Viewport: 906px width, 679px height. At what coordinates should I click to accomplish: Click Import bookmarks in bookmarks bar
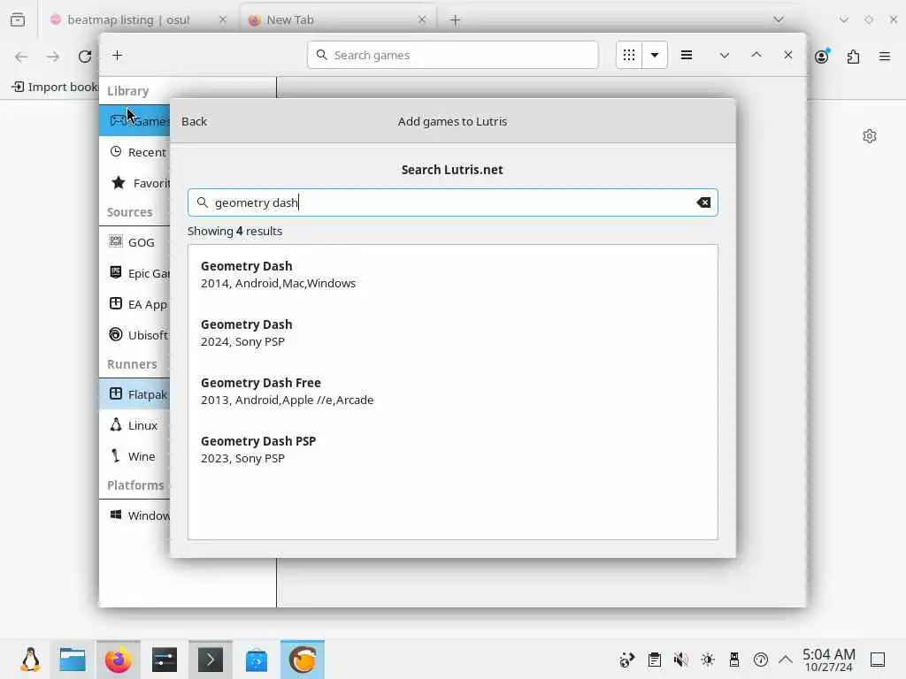pos(55,87)
